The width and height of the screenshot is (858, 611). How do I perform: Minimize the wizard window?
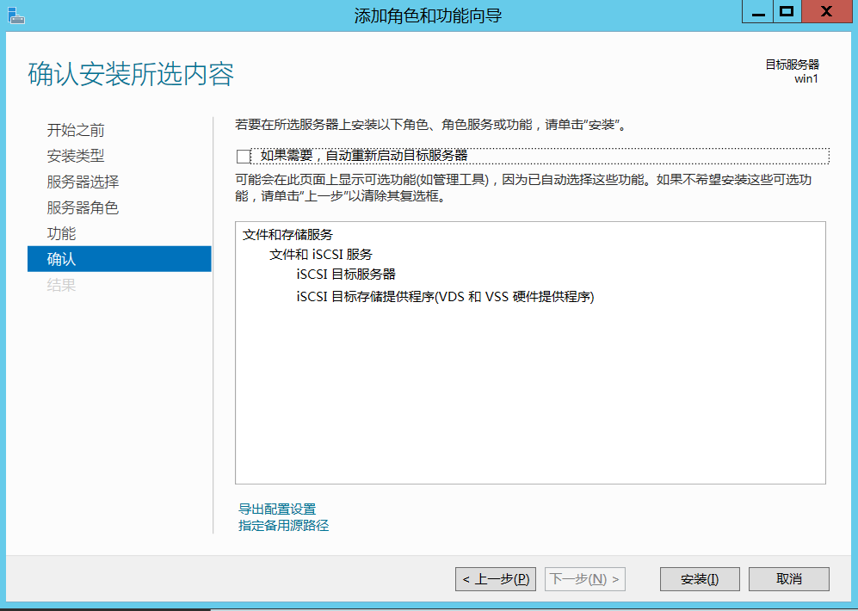coord(758,11)
